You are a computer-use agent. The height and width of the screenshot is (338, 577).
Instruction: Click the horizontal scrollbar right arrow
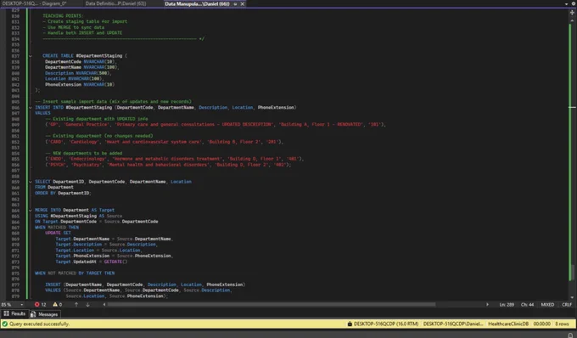[x=487, y=305]
